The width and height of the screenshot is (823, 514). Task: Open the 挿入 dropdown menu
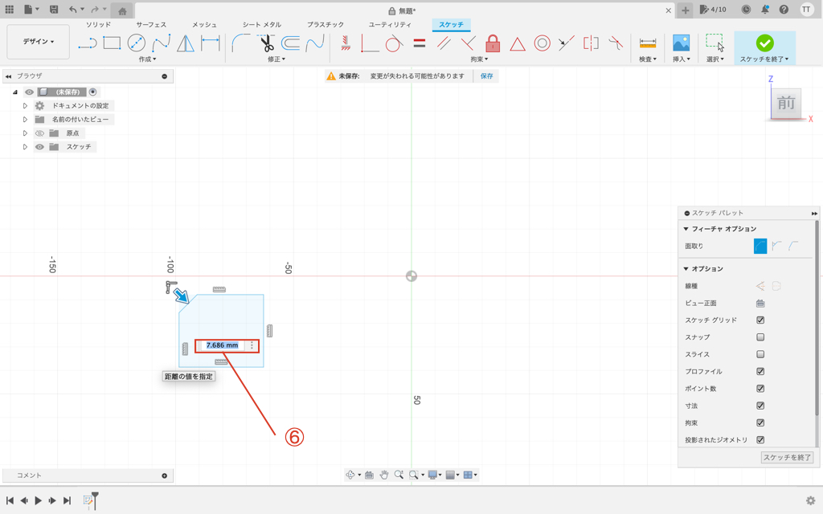click(682, 59)
